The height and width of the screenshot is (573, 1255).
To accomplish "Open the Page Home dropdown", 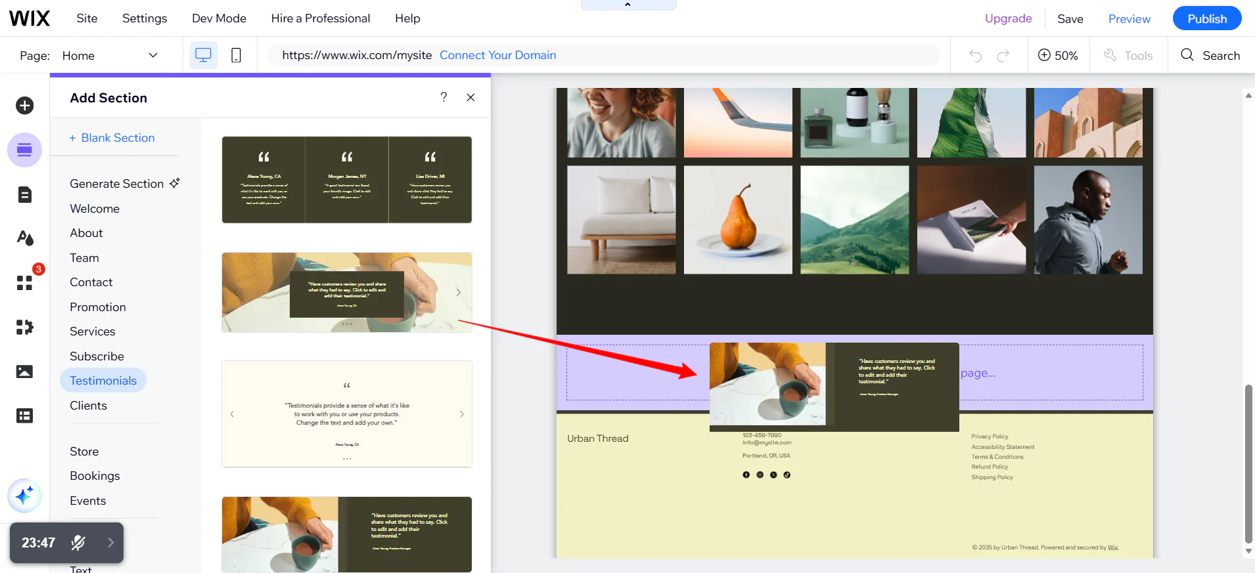I will pos(110,56).
